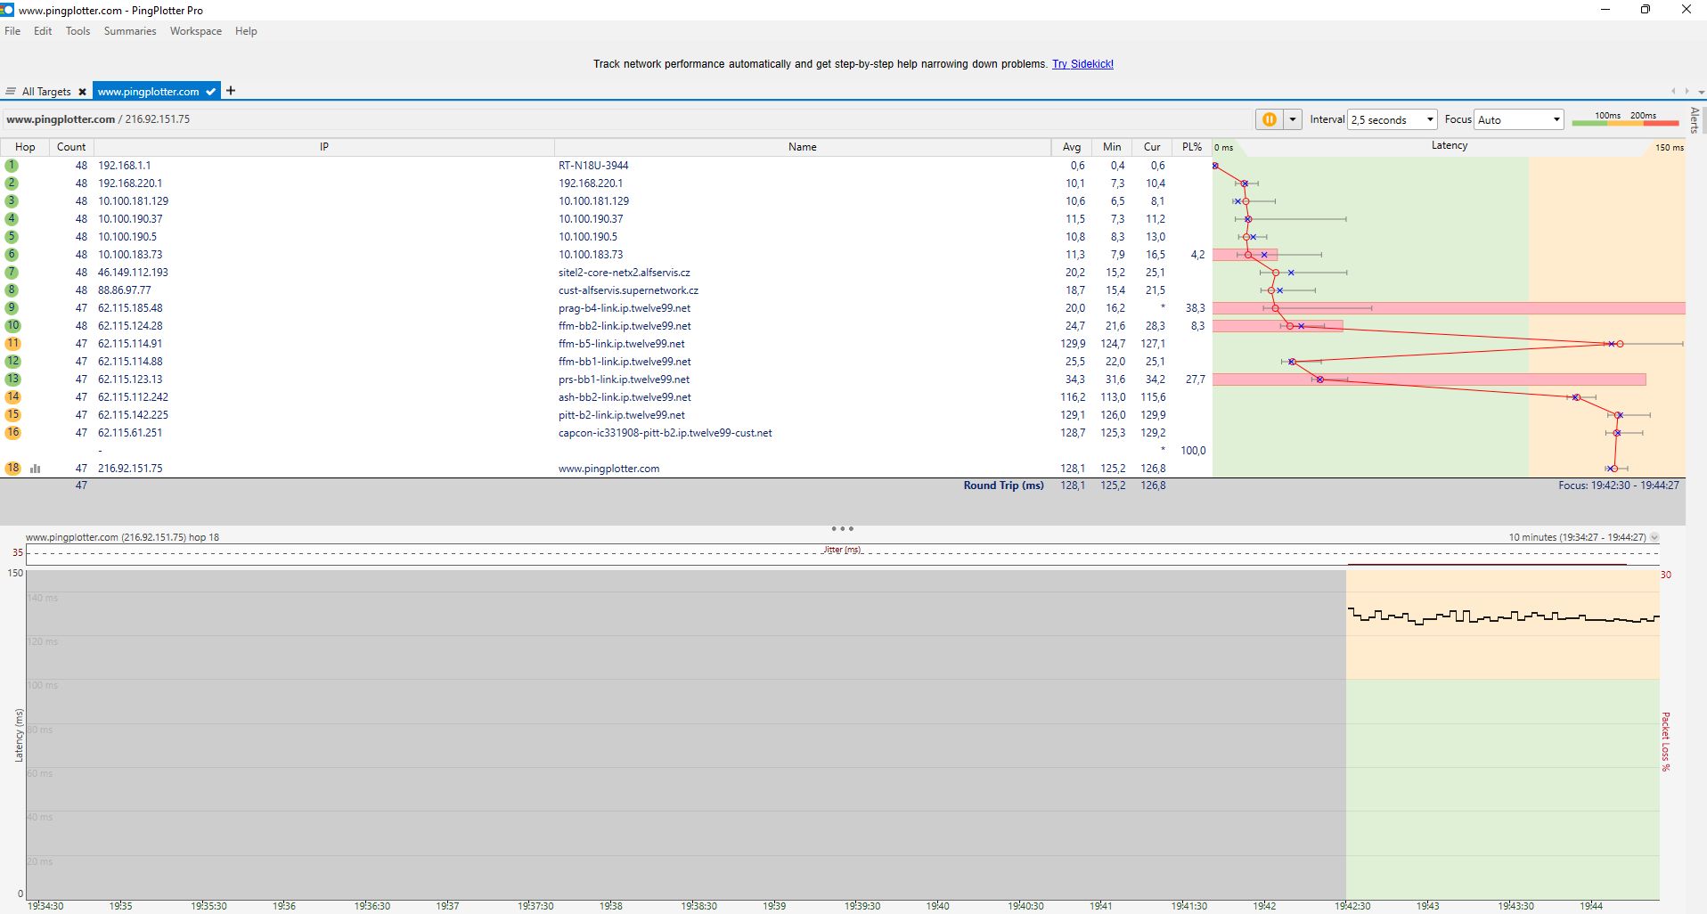Screen dimensions: 1707x914
Task: Click the RT-N18U-3944 hop name
Action: pos(593,166)
